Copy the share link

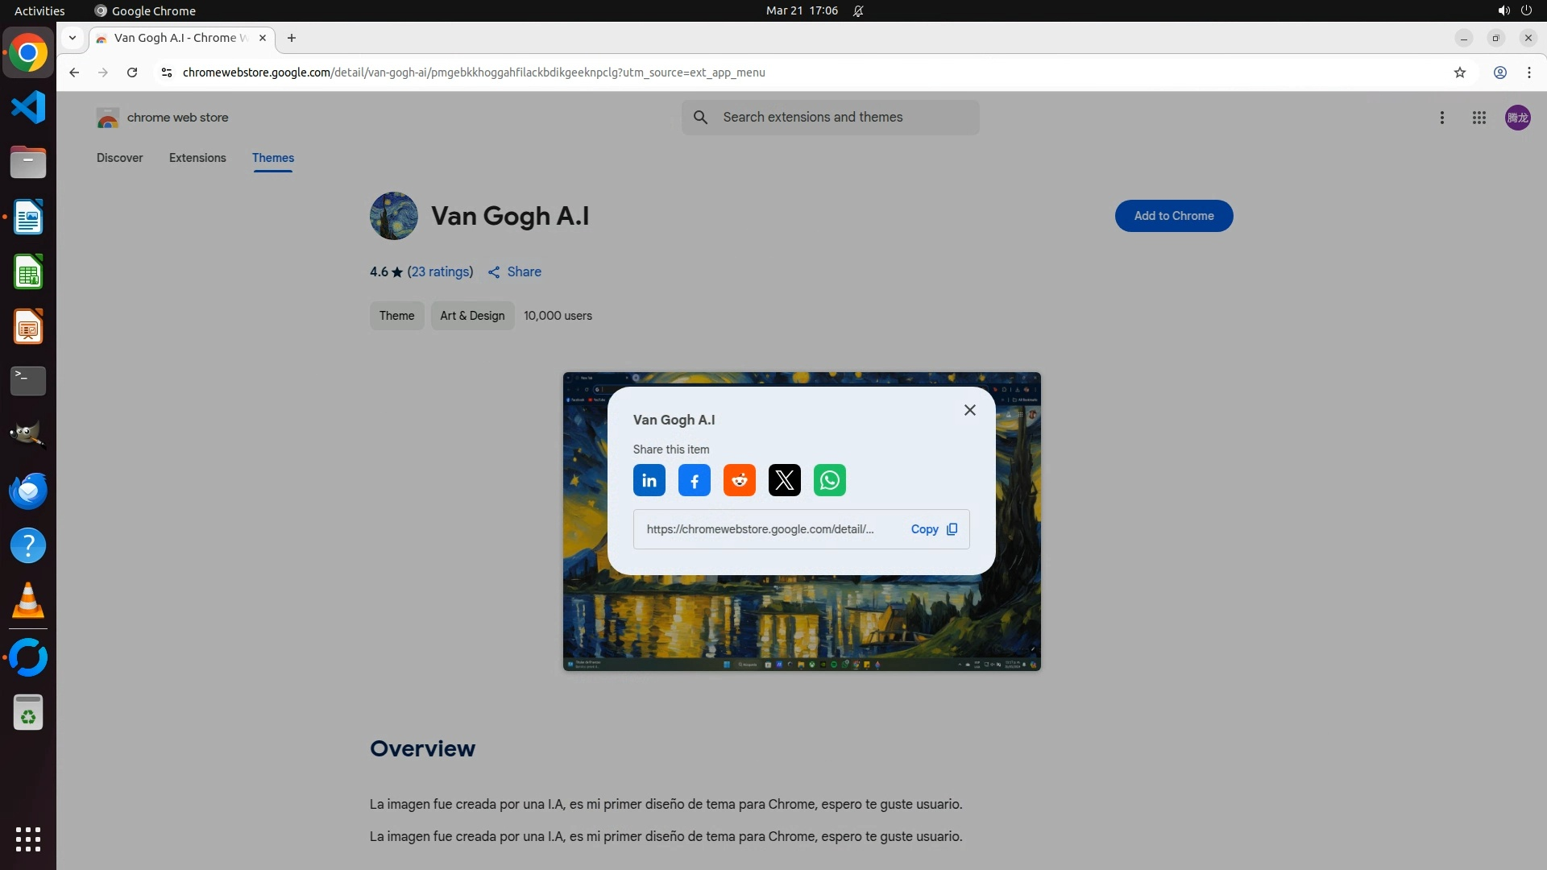click(934, 529)
